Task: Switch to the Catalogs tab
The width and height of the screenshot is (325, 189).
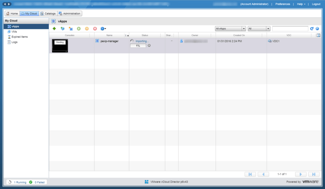Action: pyautogui.click(x=48, y=14)
